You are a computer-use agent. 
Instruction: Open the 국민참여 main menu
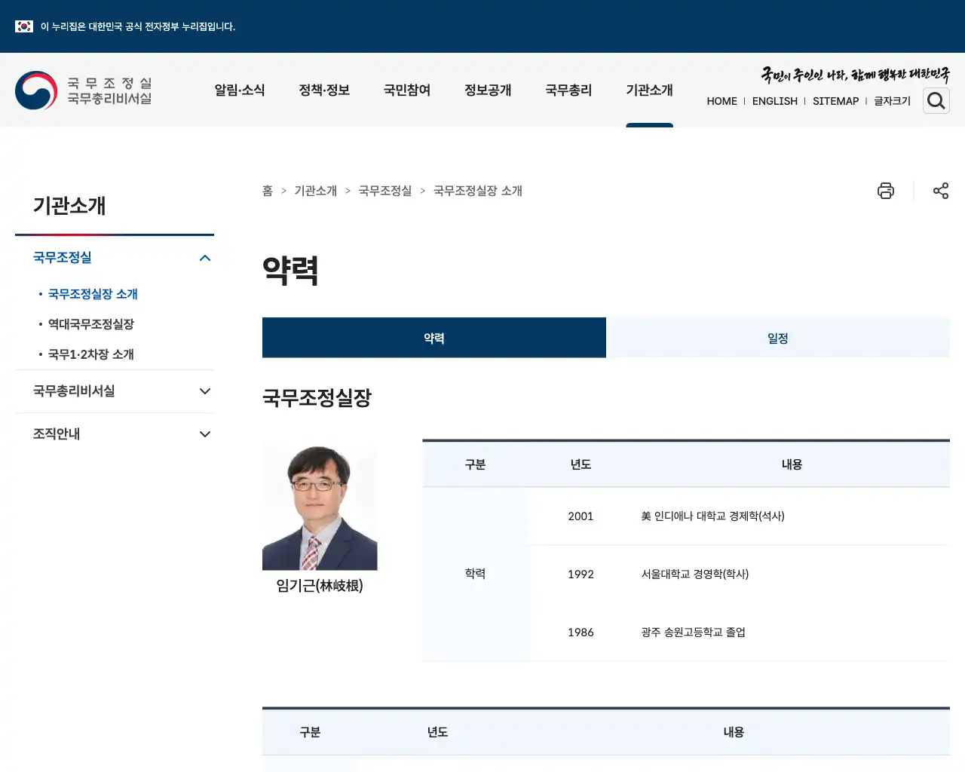407,90
